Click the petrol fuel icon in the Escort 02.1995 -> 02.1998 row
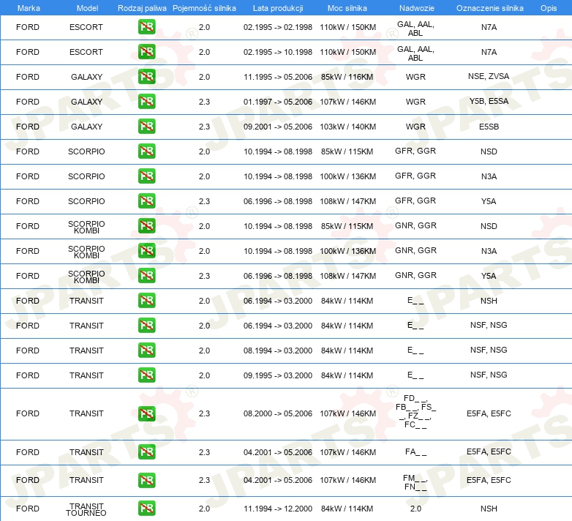The height and width of the screenshot is (521, 572). (146, 27)
